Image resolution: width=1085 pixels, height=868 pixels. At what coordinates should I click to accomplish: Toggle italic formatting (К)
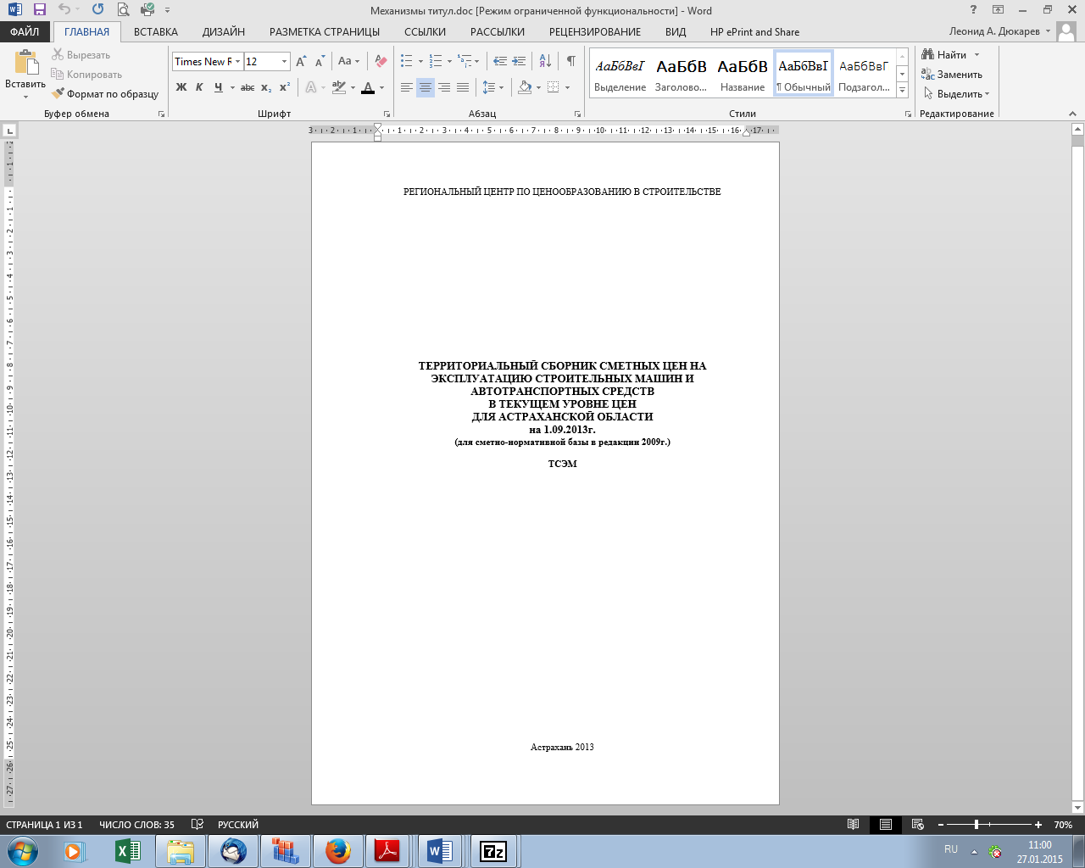(x=199, y=87)
